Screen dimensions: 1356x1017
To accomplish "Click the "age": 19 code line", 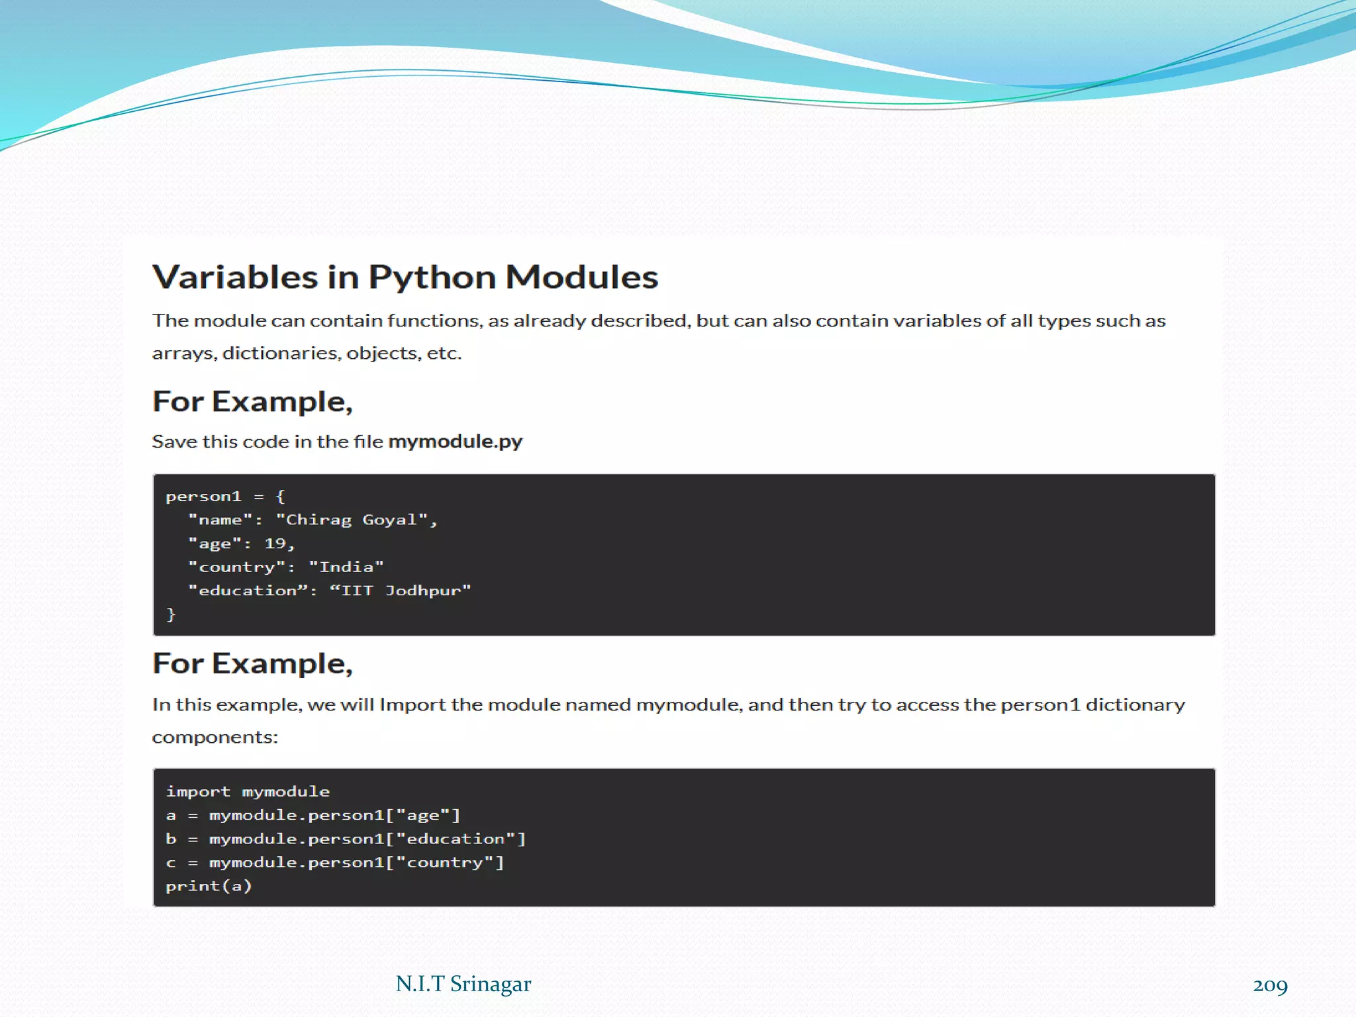I will [x=242, y=544].
